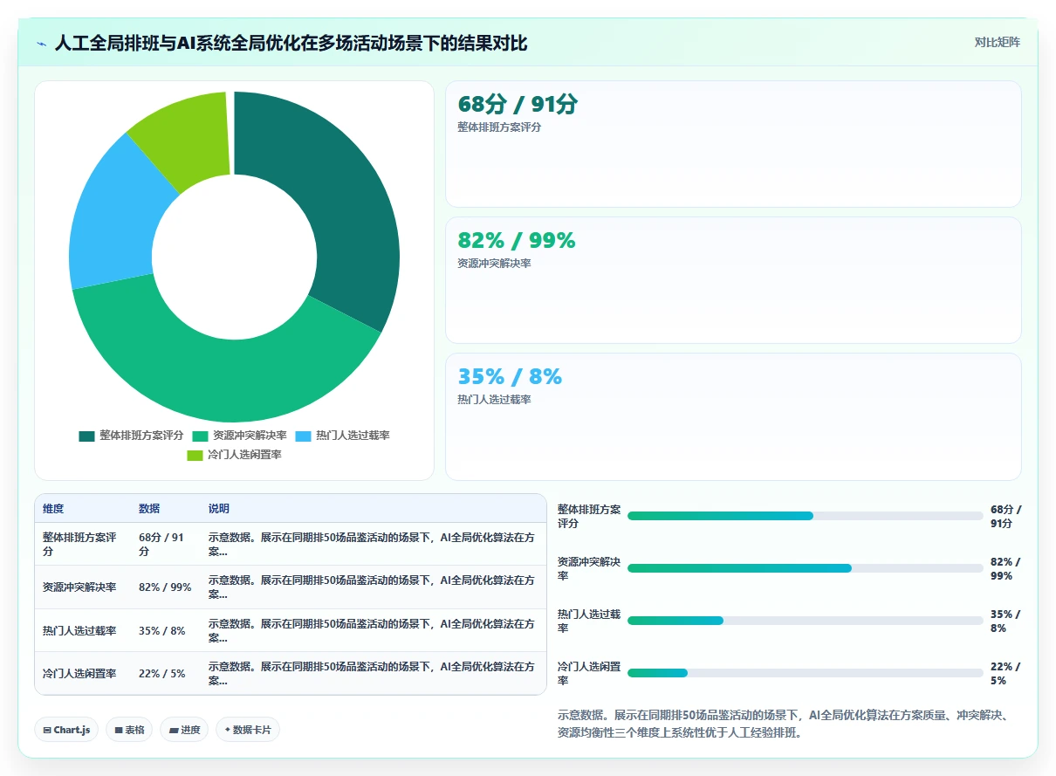Click the 维度 column header
This screenshot has height=776, width=1056.
(x=53, y=509)
